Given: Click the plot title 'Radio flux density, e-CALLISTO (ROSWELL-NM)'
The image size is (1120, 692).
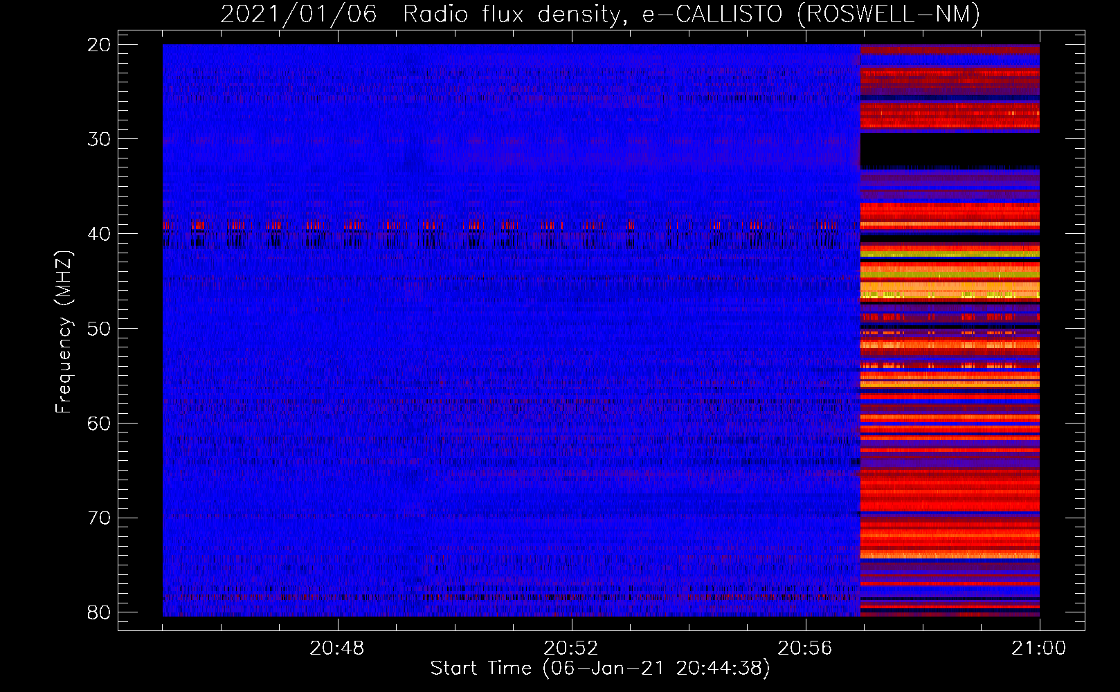Looking at the screenshot, I should pyautogui.click(x=692, y=14).
